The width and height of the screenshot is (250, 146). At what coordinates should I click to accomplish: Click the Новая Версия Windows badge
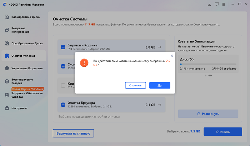27,89
